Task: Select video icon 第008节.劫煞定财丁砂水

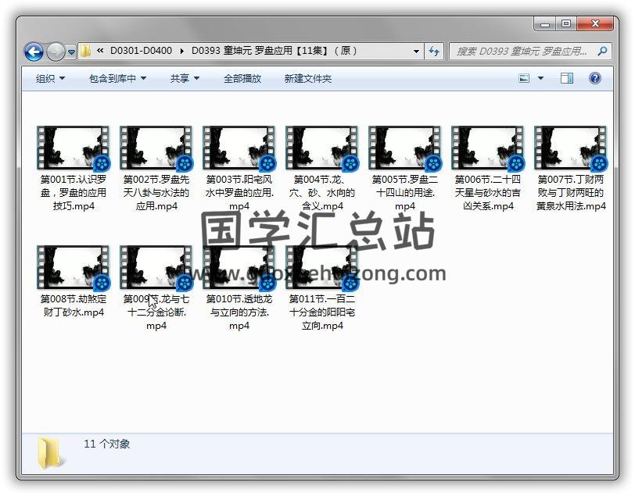Action: 74,267
